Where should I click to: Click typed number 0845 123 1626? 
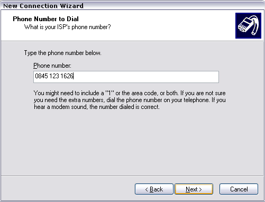point(54,76)
